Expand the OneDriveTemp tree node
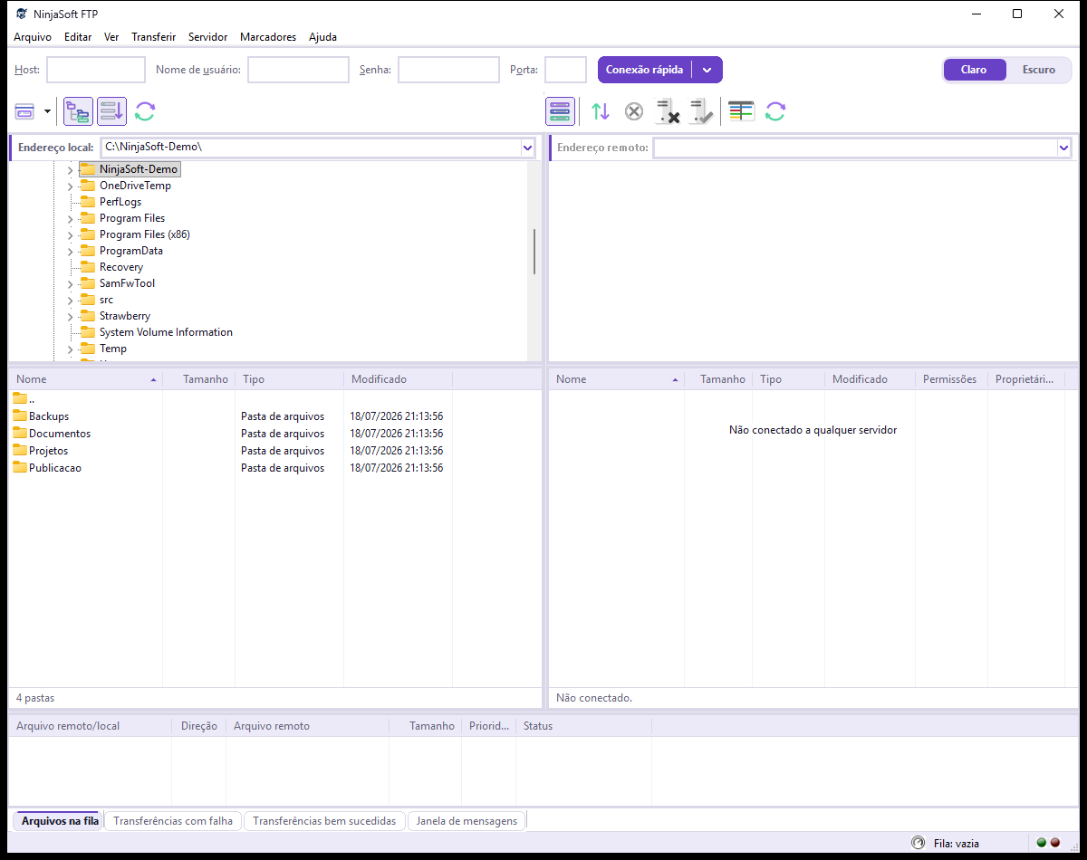This screenshot has height=860, width=1087. [x=70, y=186]
